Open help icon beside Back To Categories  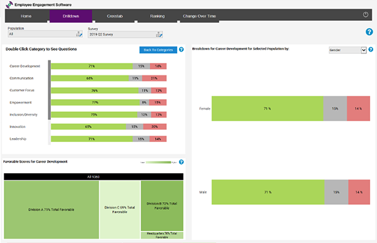[182, 50]
